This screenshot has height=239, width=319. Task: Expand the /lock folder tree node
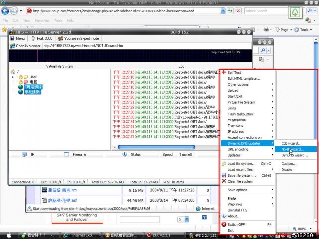(13, 77)
